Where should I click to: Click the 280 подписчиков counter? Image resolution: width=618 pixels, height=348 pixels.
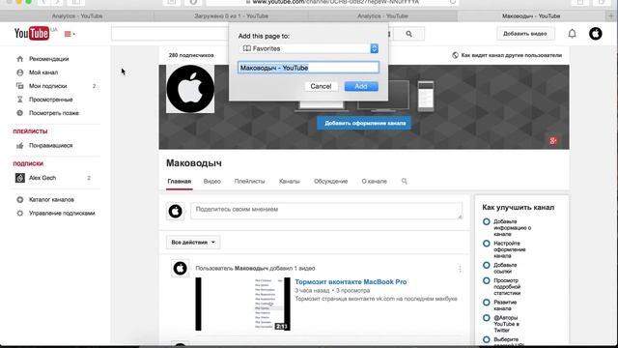[x=191, y=55]
